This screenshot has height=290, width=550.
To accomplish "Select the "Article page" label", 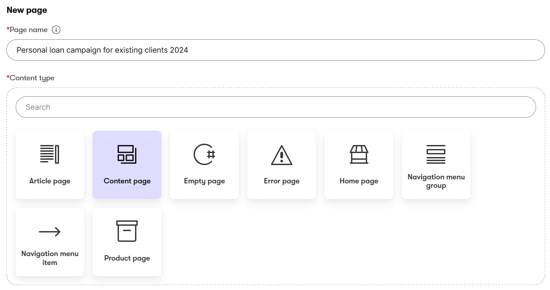I will [x=50, y=181].
